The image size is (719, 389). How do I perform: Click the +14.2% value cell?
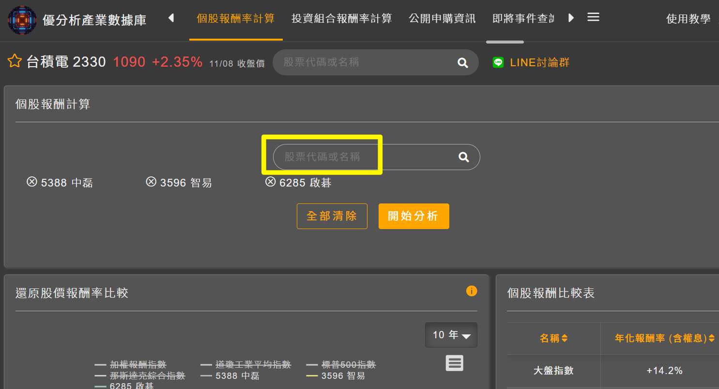coord(665,371)
